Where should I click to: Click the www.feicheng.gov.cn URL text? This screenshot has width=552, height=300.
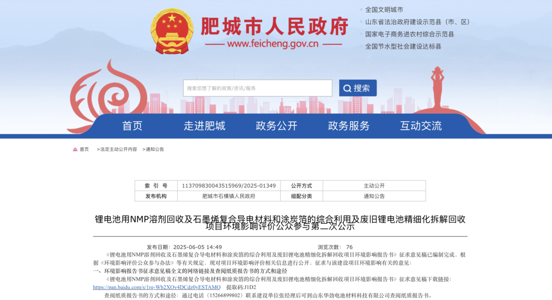coord(273,44)
